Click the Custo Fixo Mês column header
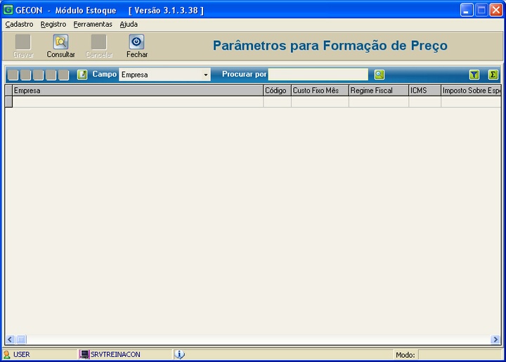This screenshot has height=362, width=506. tap(320, 91)
